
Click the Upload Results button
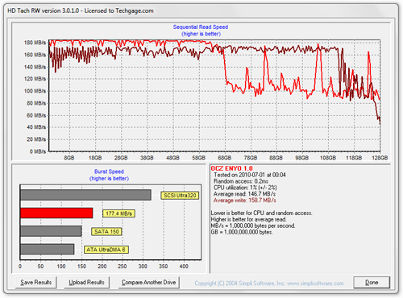pyautogui.click(x=86, y=283)
